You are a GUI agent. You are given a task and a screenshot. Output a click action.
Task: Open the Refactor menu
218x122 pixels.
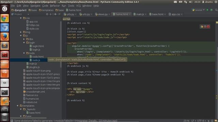click(55, 6)
